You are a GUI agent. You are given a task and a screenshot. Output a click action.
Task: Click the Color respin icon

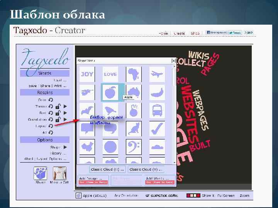51,100
